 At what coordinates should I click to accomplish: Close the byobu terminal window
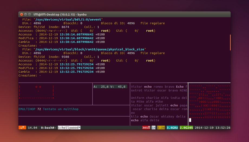point(21,14)
